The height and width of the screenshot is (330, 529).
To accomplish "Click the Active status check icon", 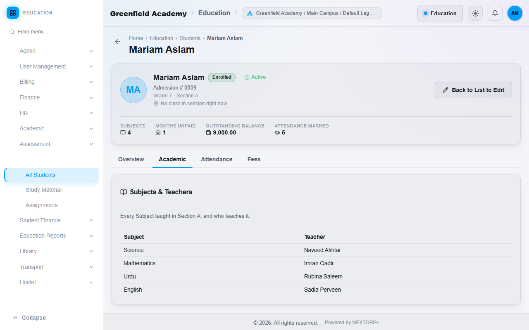I will click(x=247, y=77).
